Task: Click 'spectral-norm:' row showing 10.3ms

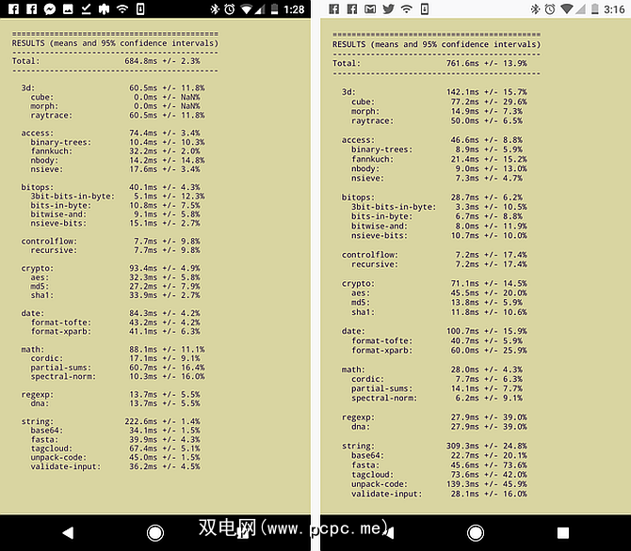Action: point(118,376)
